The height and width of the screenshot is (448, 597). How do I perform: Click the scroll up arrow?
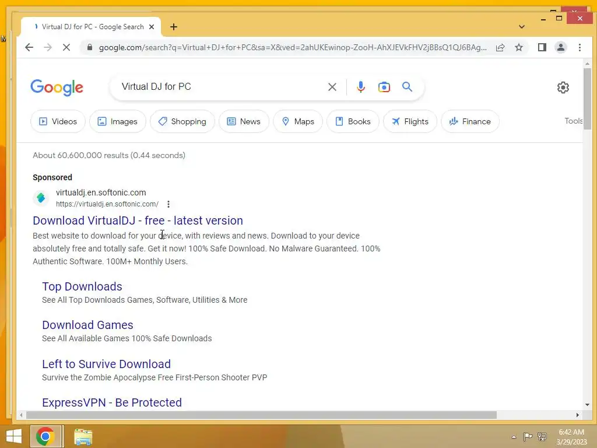tap(587, 64)
